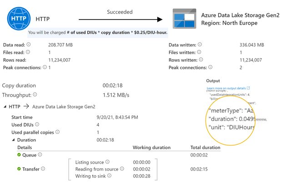
Task: Select Copy duration value 00:02:18
Action: [113, 86]
